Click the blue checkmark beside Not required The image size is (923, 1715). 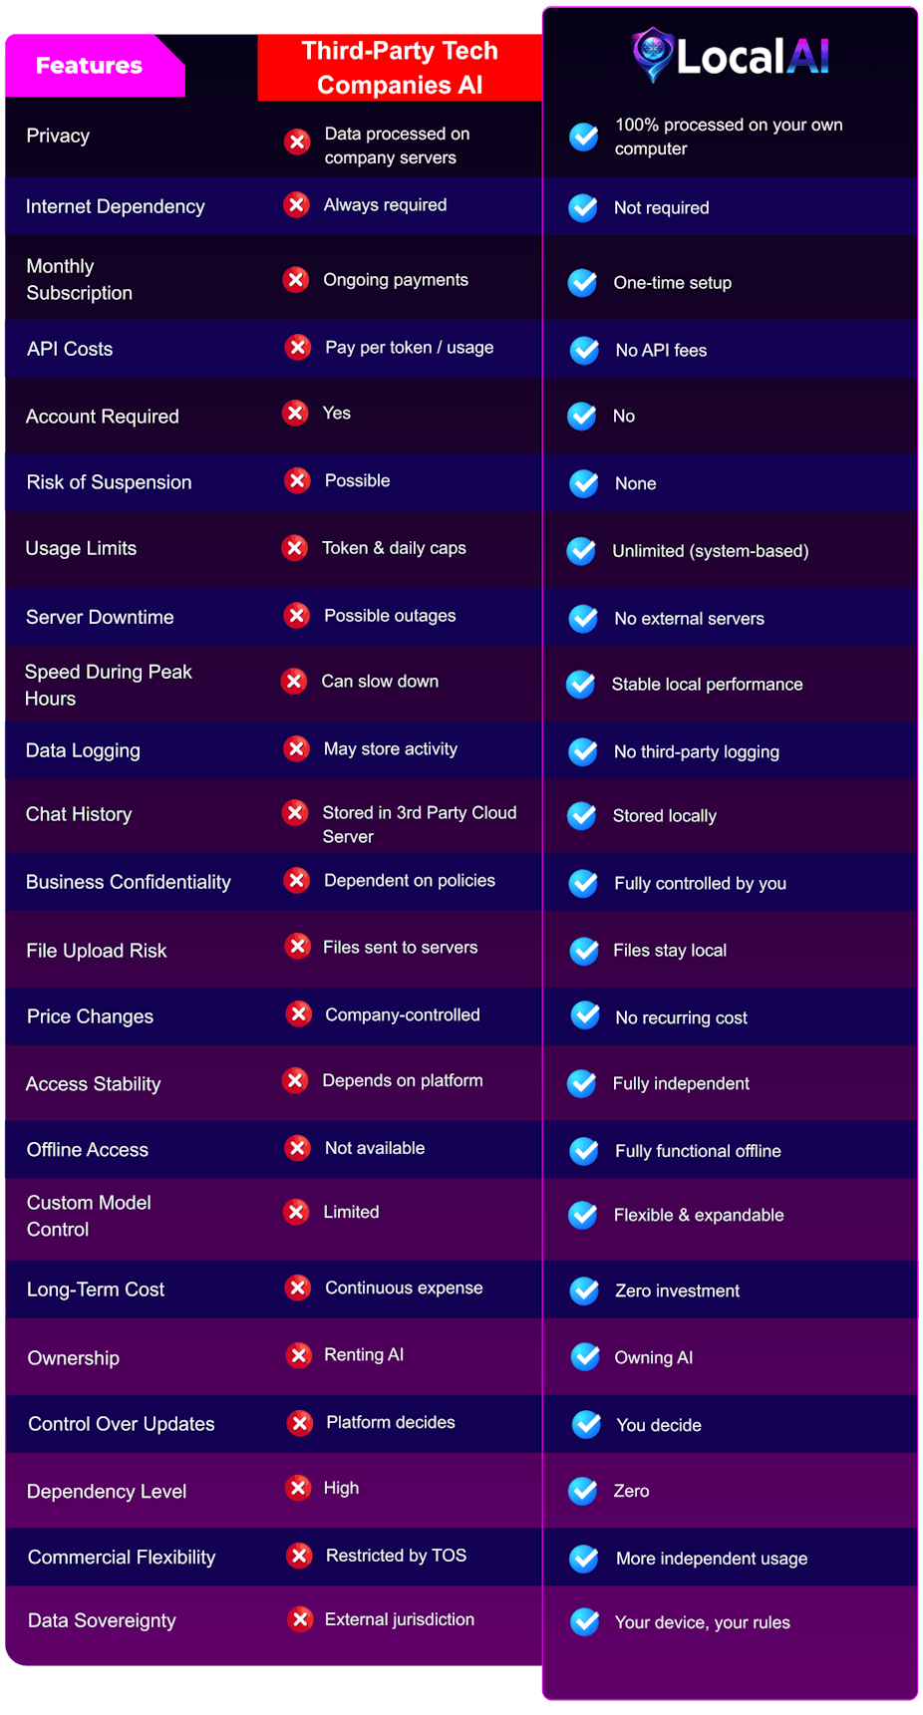coord(583,208)
